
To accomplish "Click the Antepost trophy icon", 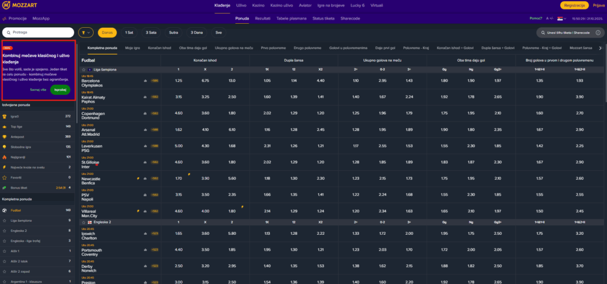I will pyautogui.click(x=5, y=136).
